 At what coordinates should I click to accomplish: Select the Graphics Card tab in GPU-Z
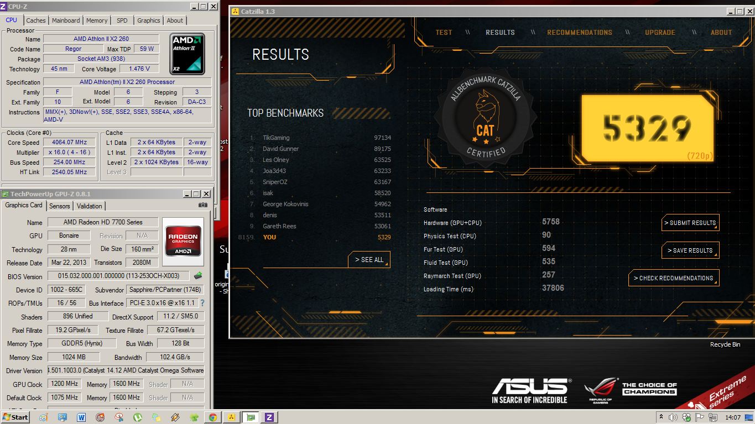pyautogui.click(x=24, y=205)
